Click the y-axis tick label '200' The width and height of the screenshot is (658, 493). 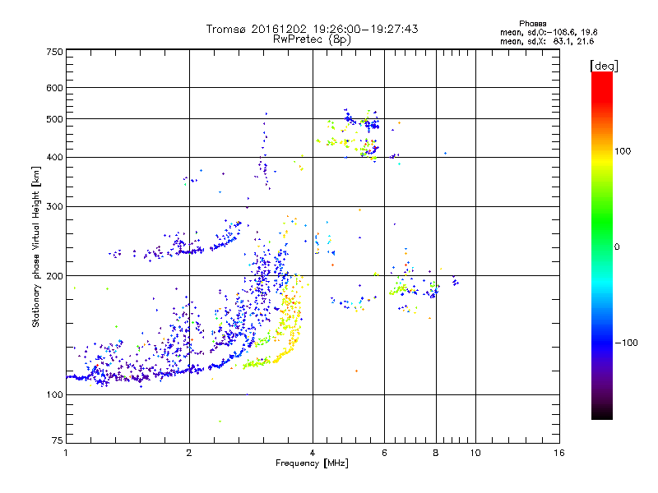tap(54, 276)
